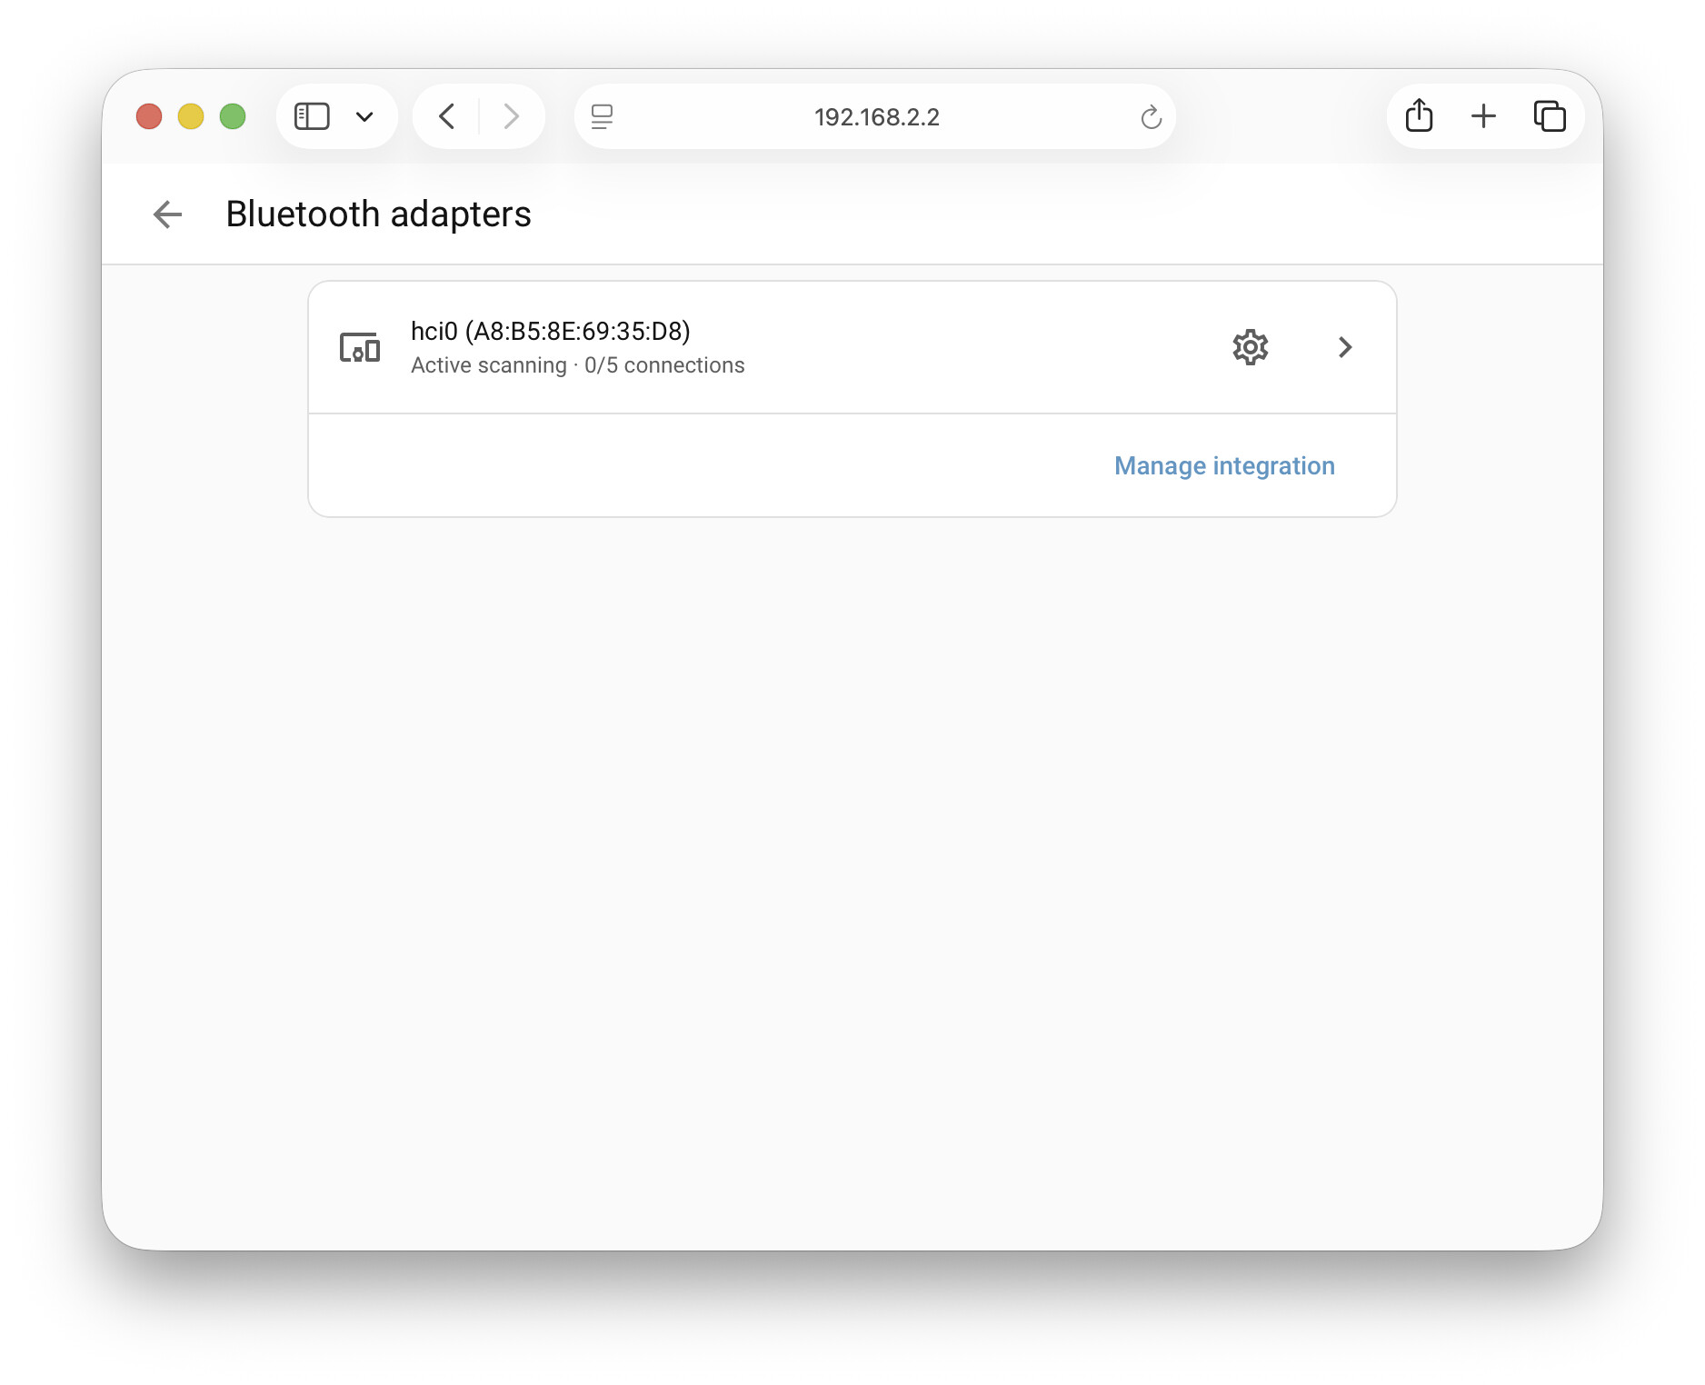Show the tab overview

(x=1550, y=116)
